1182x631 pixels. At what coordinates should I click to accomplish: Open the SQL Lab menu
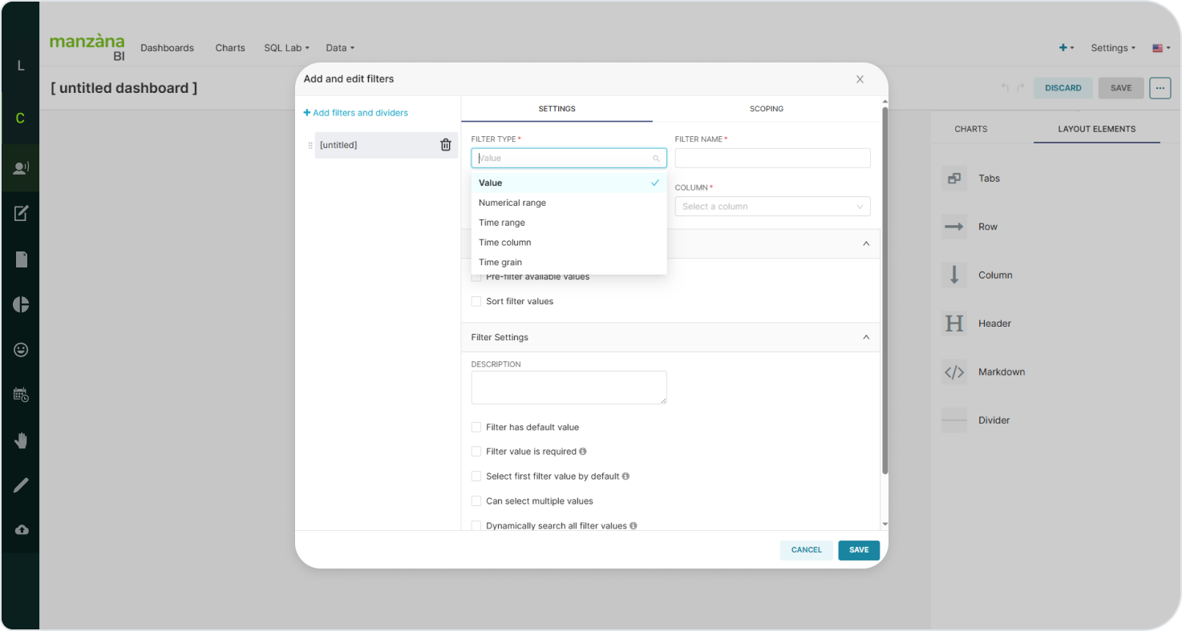[x=286, y=48]
